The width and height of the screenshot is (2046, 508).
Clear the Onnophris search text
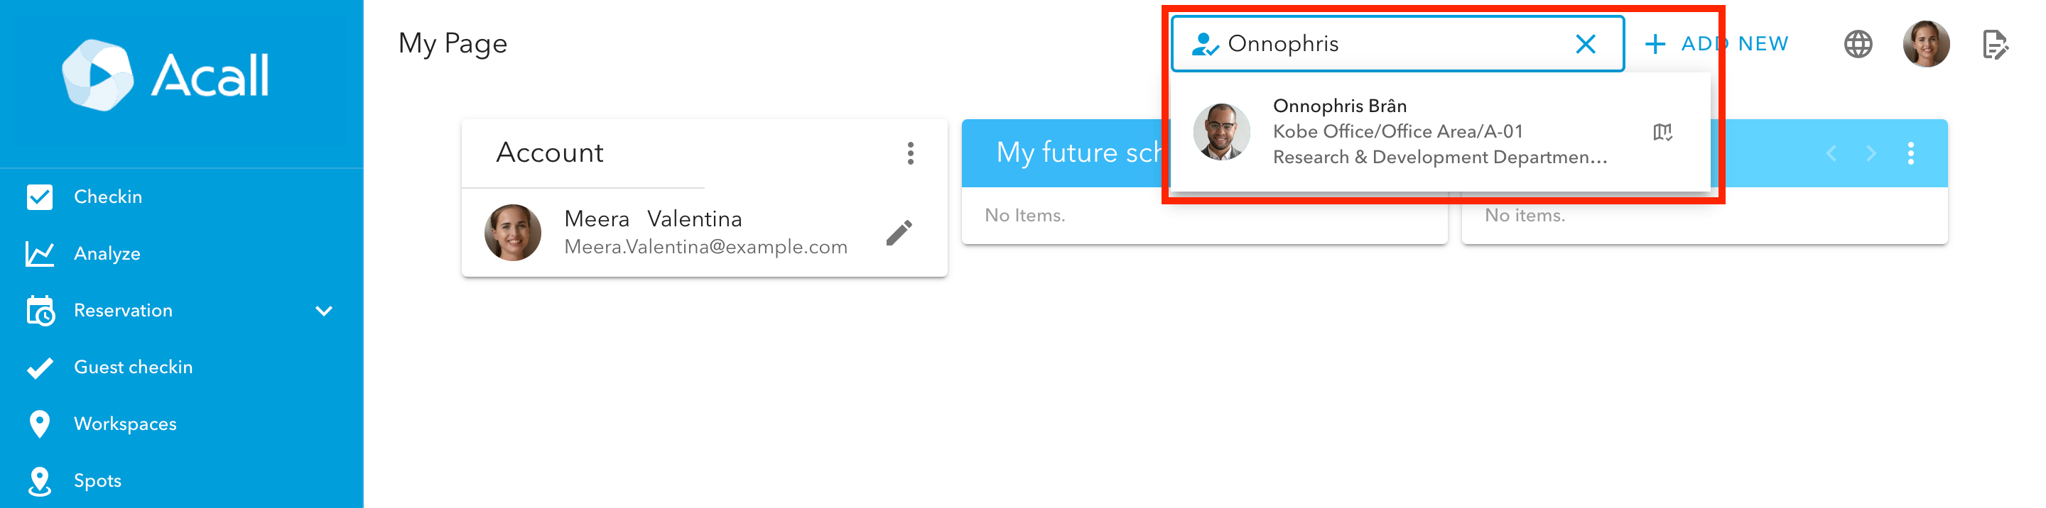click(1586, 44)
